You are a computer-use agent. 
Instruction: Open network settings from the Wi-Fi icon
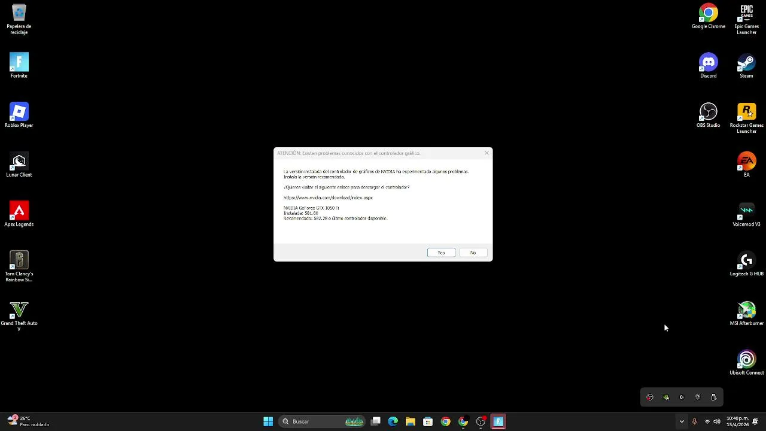pos(707,421)
